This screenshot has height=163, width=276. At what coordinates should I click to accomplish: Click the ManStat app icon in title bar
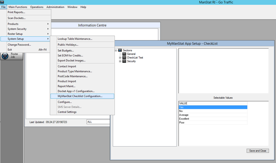pyautogui.click(x=2, y=2)
